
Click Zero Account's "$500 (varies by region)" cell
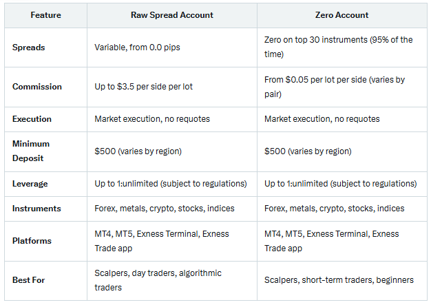(308, 151)
